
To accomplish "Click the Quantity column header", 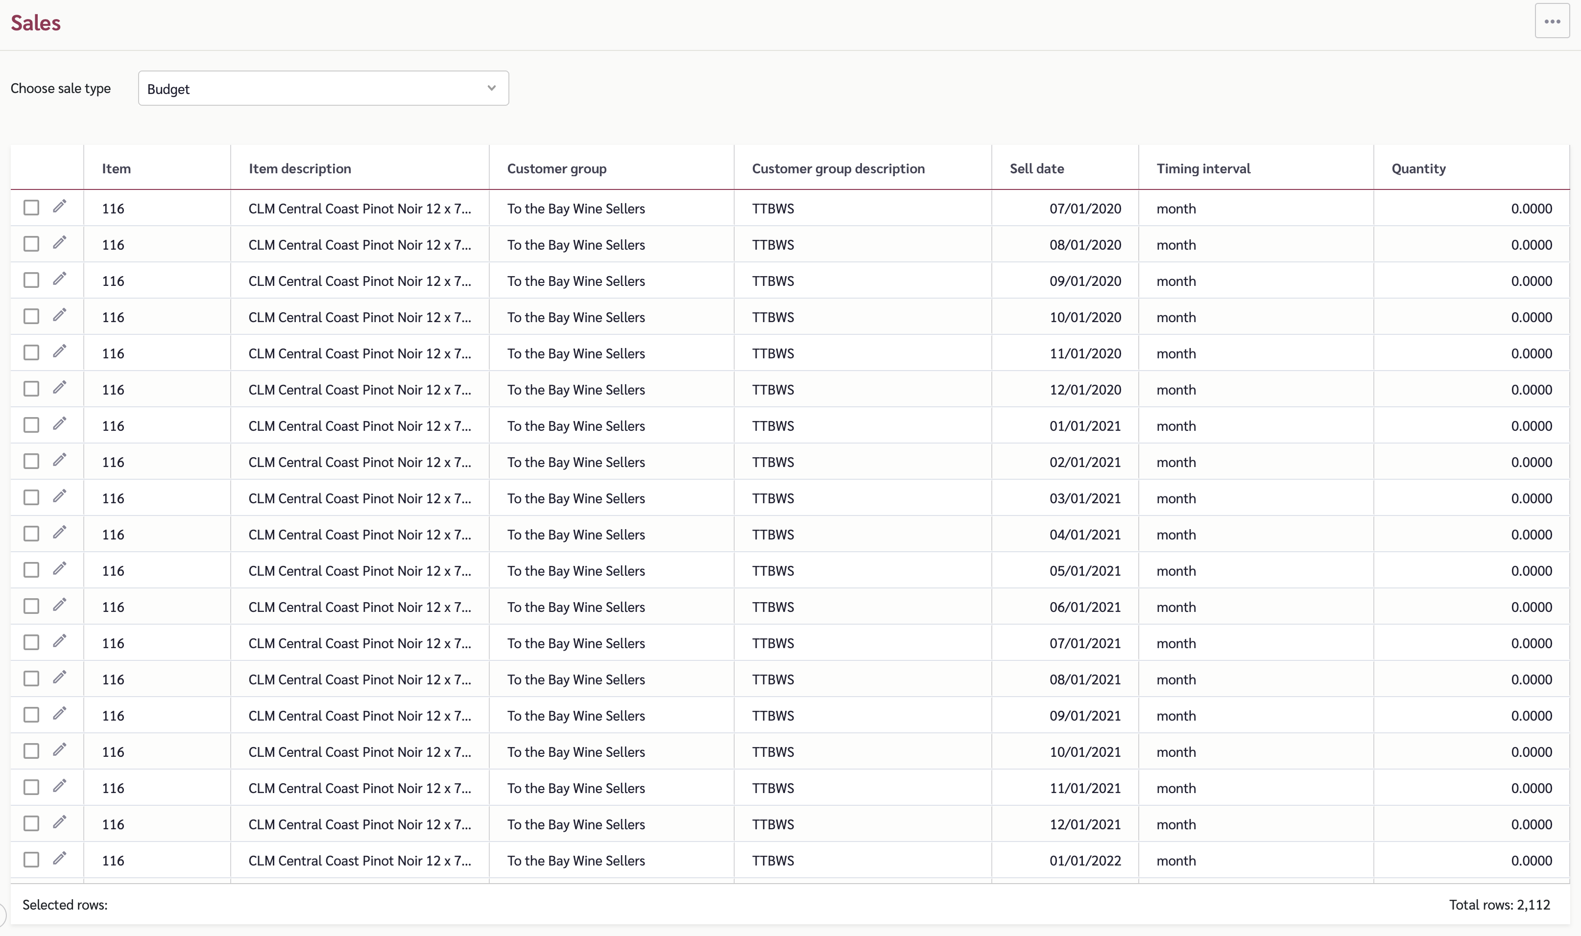I will click(1418, 168).
